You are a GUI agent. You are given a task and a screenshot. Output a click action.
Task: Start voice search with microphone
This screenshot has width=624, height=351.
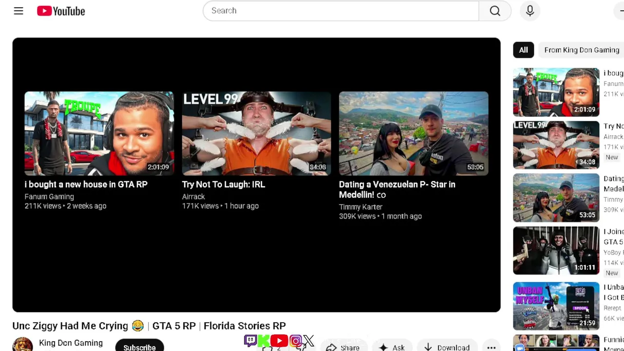pyautogui.click(x=530, y=11)
